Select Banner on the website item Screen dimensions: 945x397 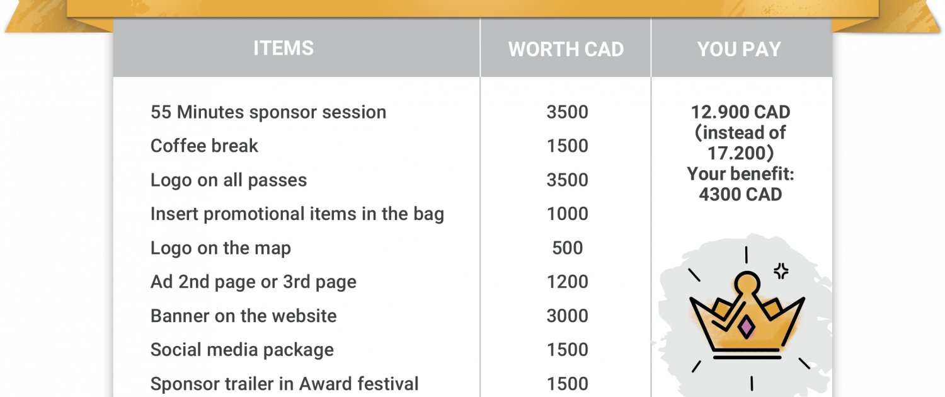click(x=243, y=316)
